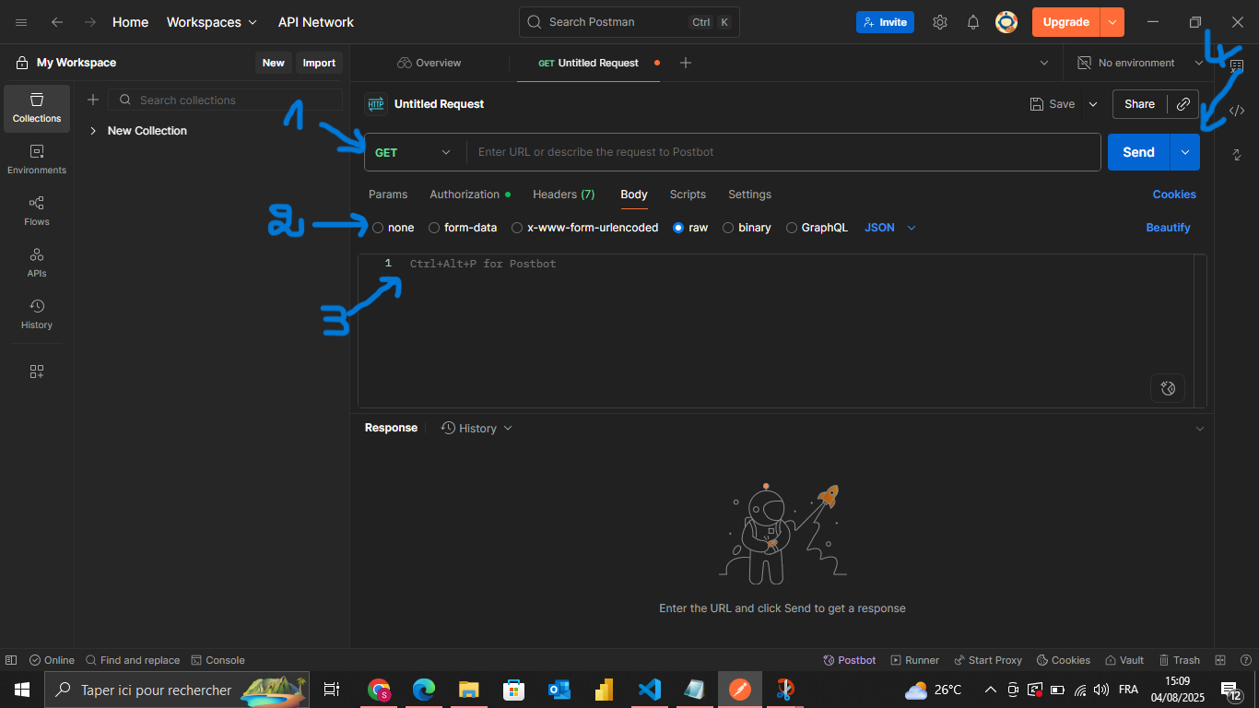Open the notifications bell
Screen dimensions: 1259x708
[973, 22]
